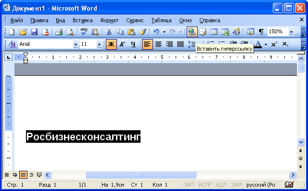Open font color dropdown arrow
The image size is (308, 191).
(266, 44)
